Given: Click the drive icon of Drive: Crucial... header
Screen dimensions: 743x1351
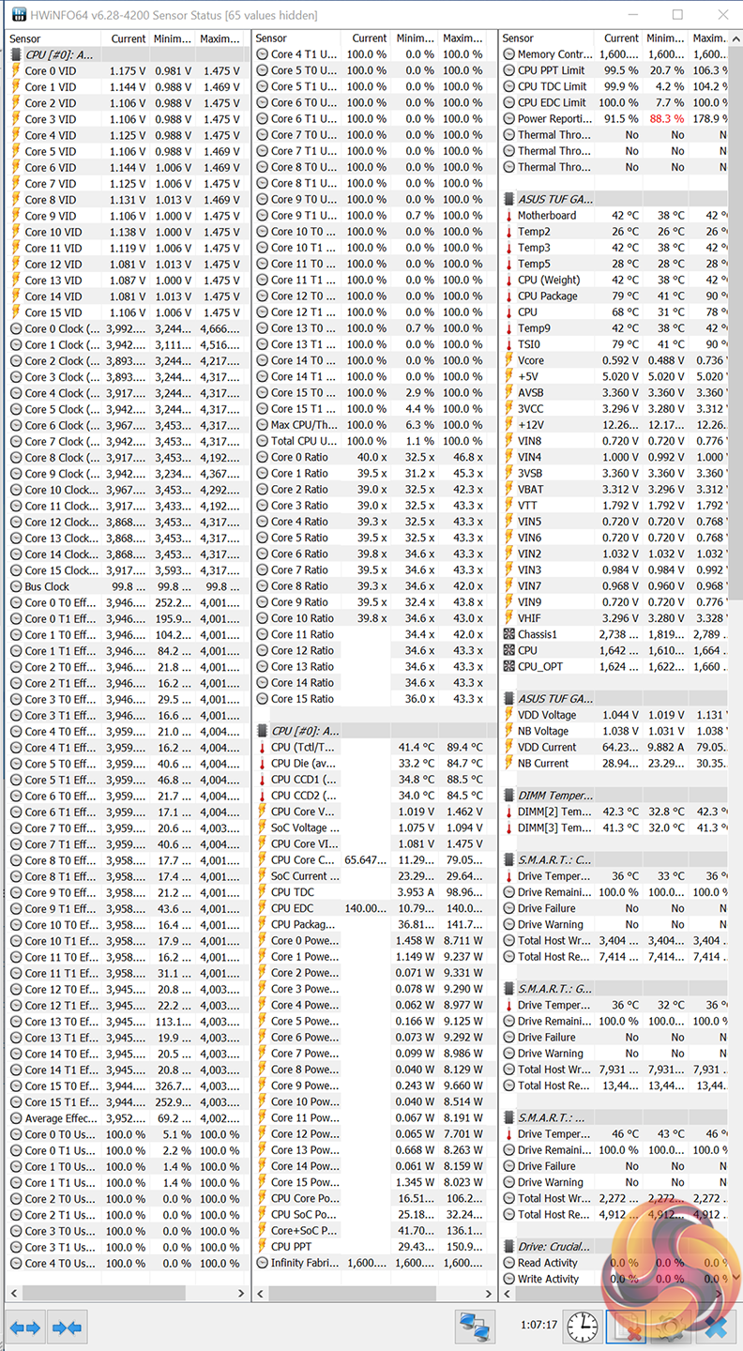Looking at the screenshot, I should click(509, 1247).
